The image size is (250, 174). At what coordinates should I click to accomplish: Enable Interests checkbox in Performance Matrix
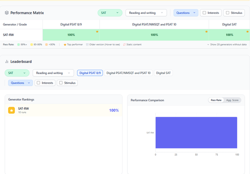pos(204,13)
